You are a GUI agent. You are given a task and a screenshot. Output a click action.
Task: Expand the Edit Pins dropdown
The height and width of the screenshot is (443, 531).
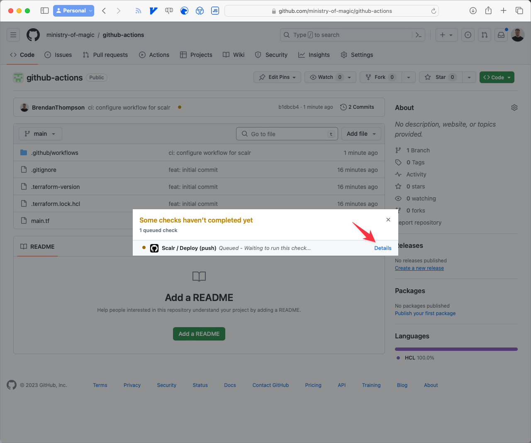click(x=277, y=77)
